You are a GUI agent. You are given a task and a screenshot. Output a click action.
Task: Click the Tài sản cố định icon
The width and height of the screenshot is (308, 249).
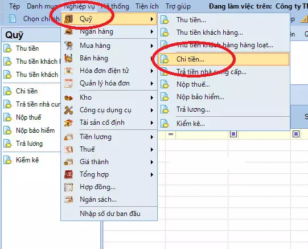click(68, 123)
